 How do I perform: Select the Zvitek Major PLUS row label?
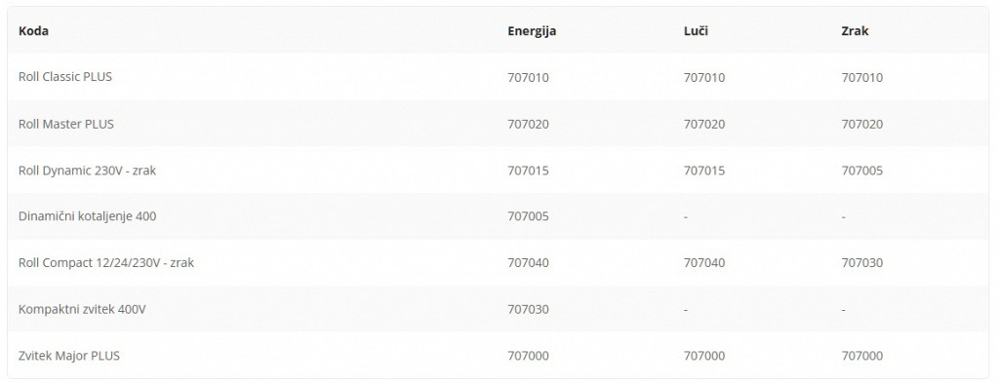(69, 355)
